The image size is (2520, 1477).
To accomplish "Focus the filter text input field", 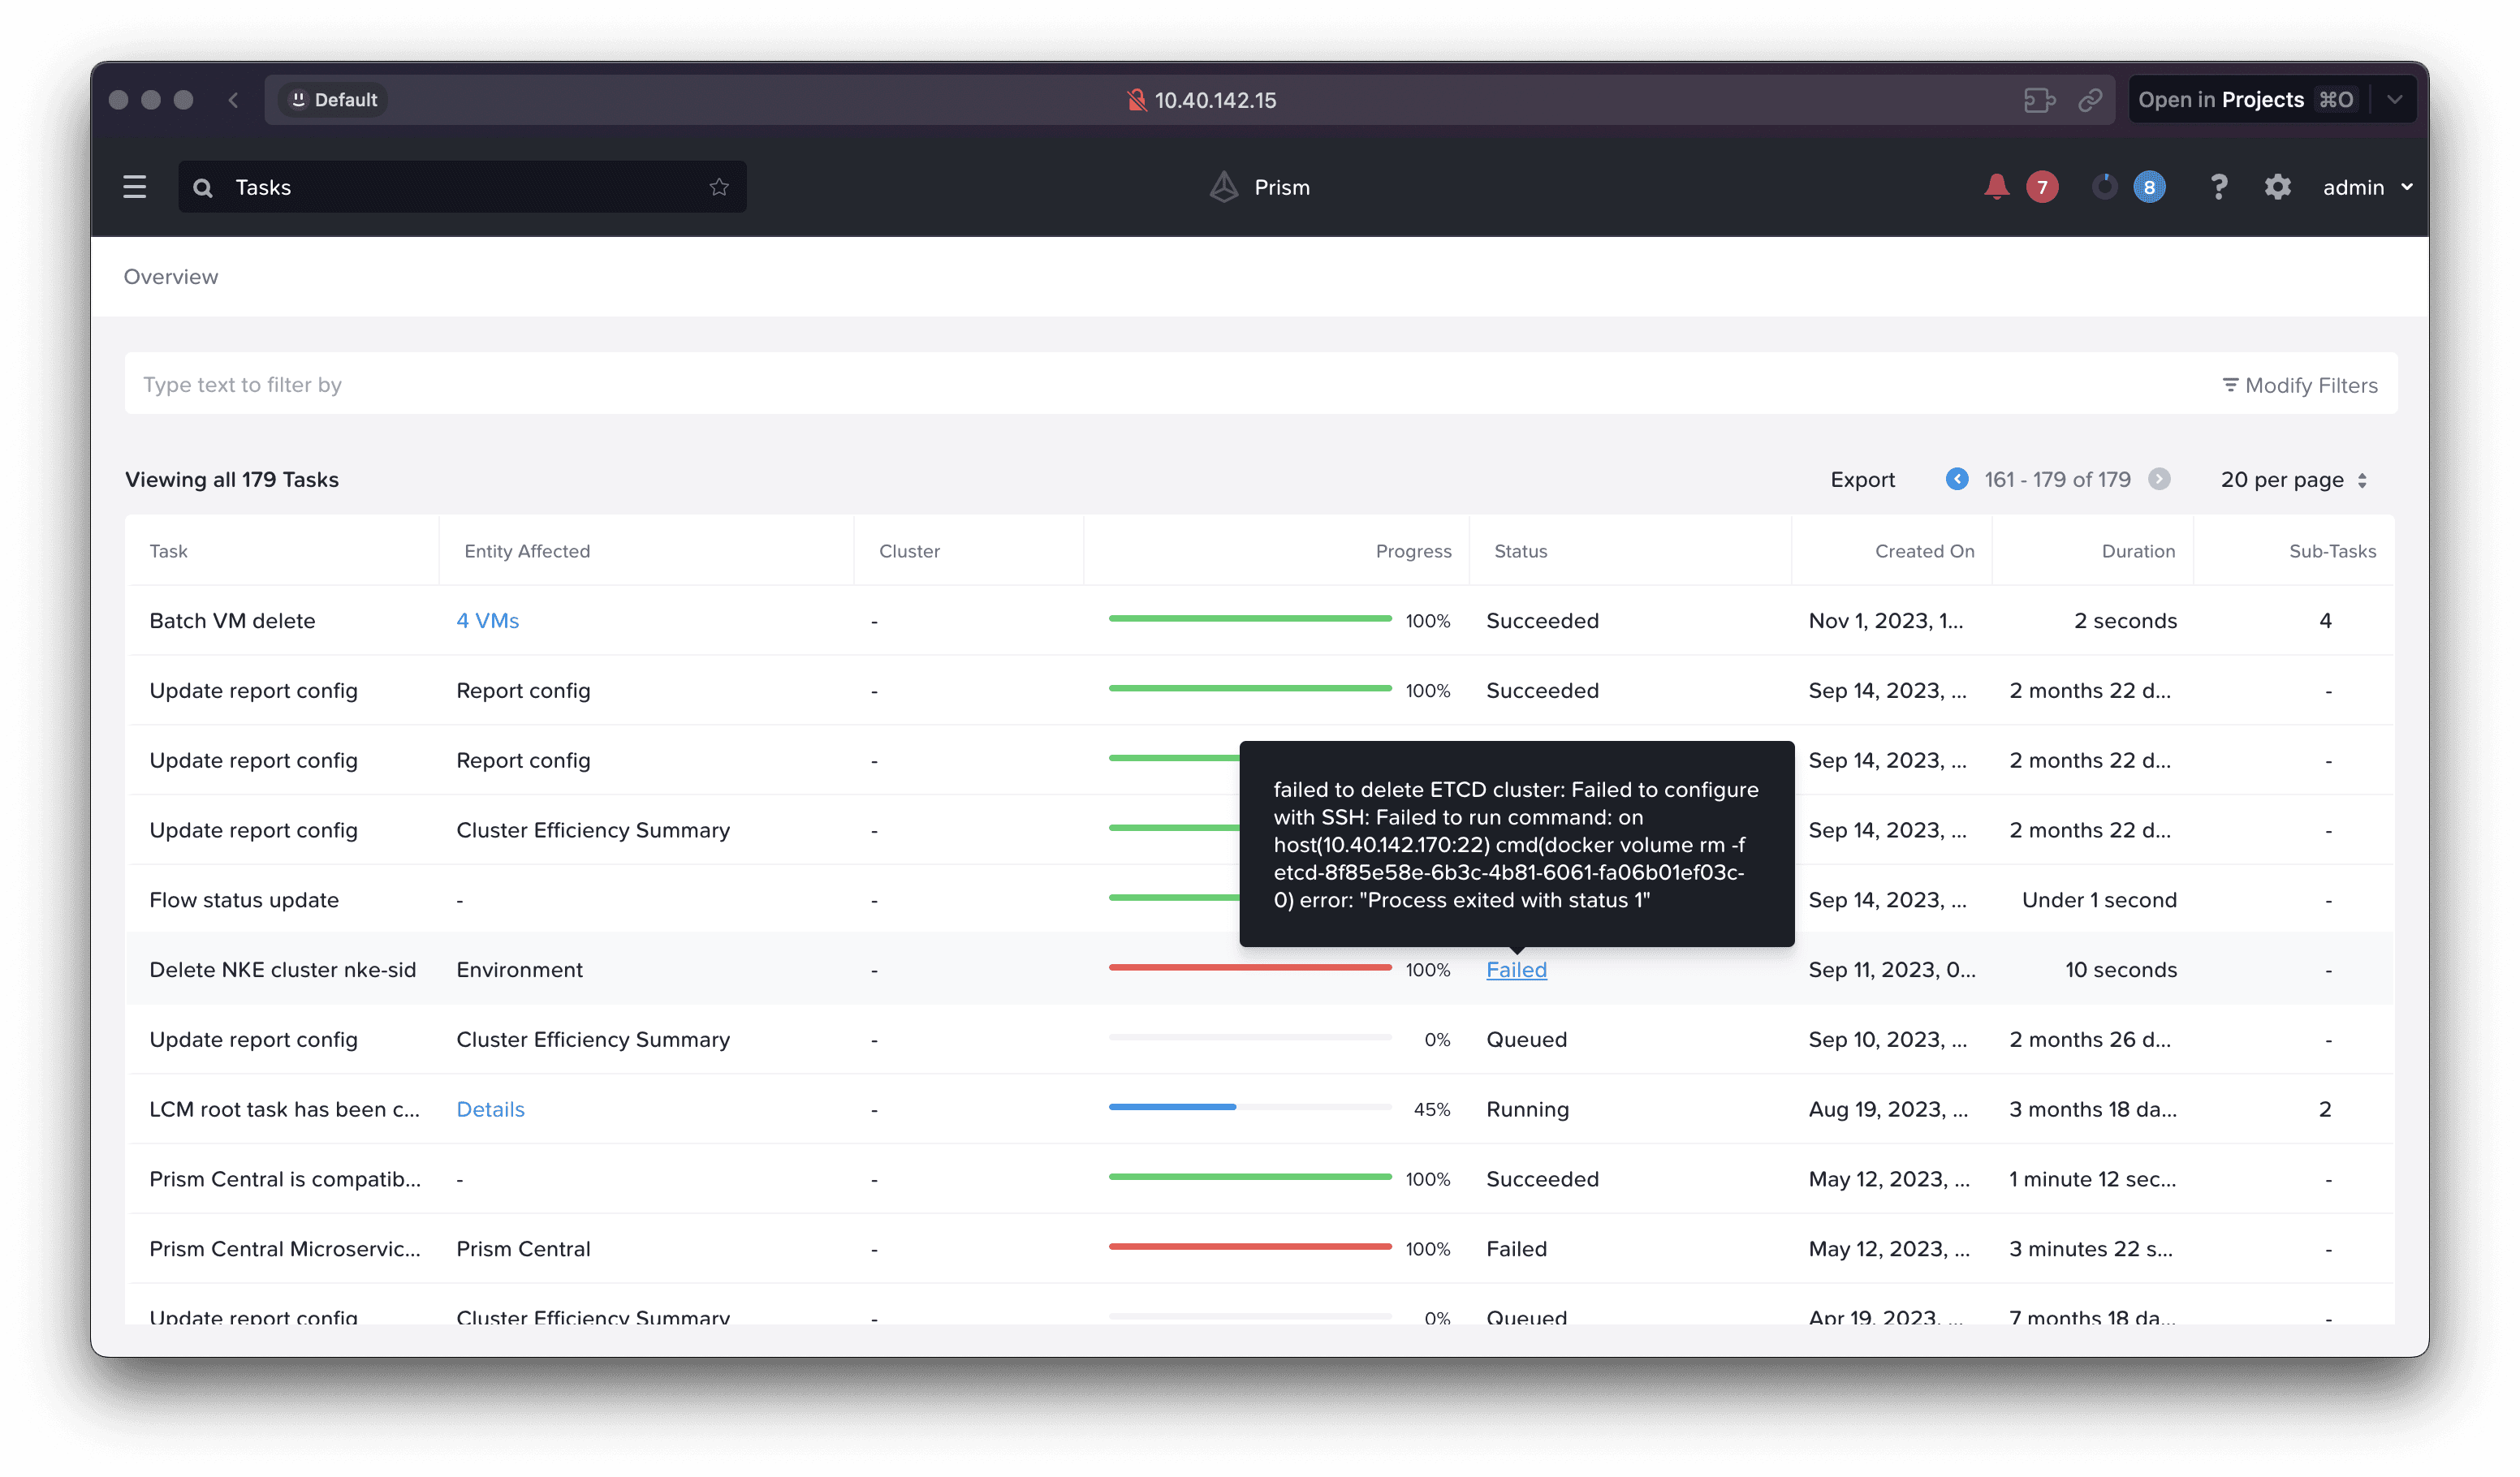I will click(x=1170, y=385).
